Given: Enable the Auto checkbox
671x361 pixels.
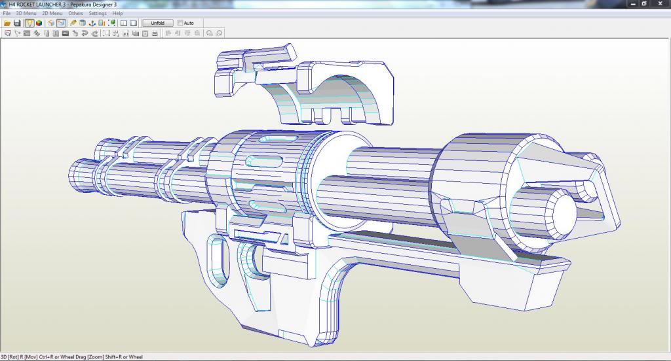Looking at the screenshot, I should (181, 23).
